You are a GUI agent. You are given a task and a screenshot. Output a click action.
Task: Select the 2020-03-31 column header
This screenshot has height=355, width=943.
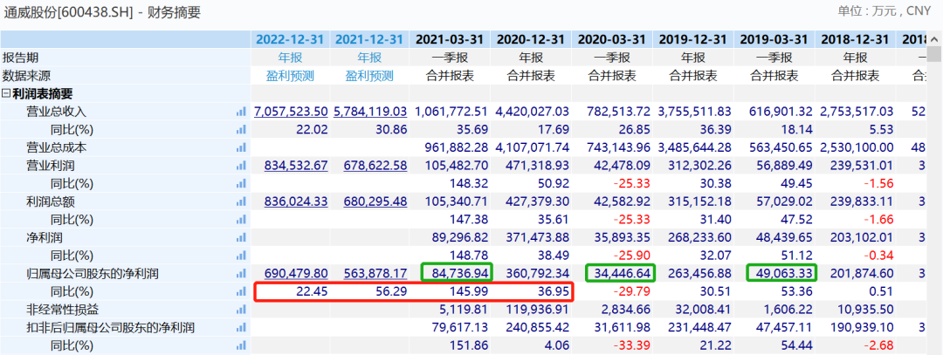click(611, 39)
